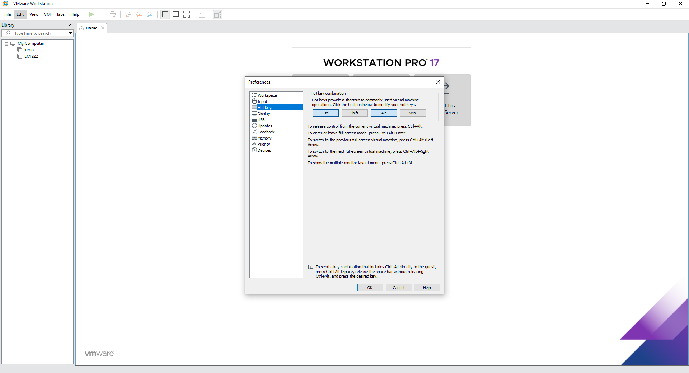Click the revert to snapshot icon
This screenshot has width=689, height=373.
[x=139, y=14]
